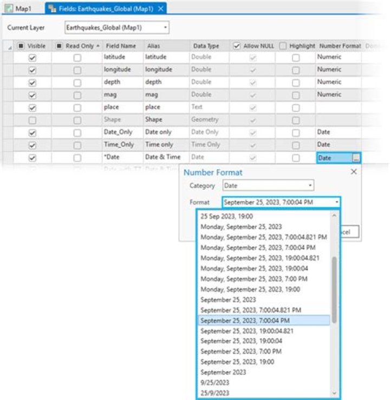The height and width of the screenshot is (400, 390).
Task: Click the ellipsis button in the Date format cell
Action: [x=356, y=158]
